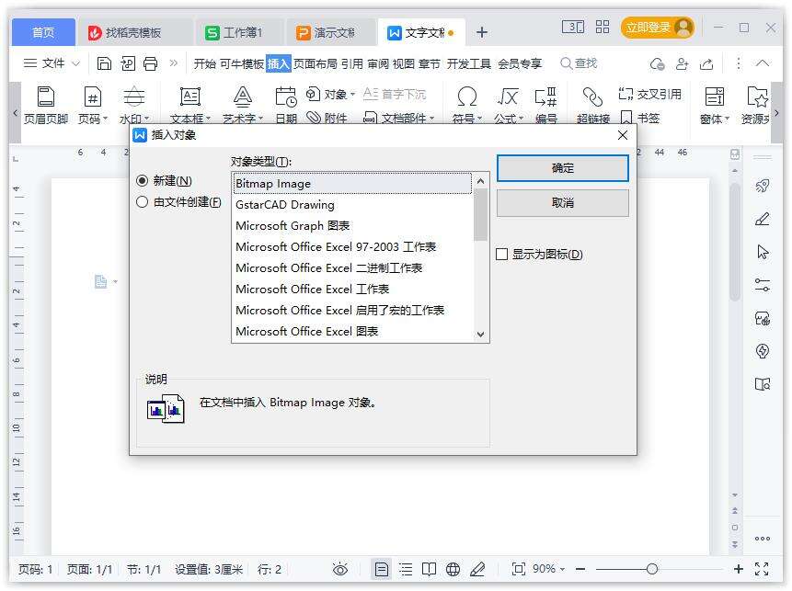Select the New (新建) radio button
The height and width of the screenshot is (591, 792).
pyautogui.click(x=143, y=181)
